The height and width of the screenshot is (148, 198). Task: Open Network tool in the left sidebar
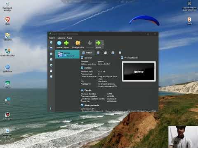click(x=51, y=65)
